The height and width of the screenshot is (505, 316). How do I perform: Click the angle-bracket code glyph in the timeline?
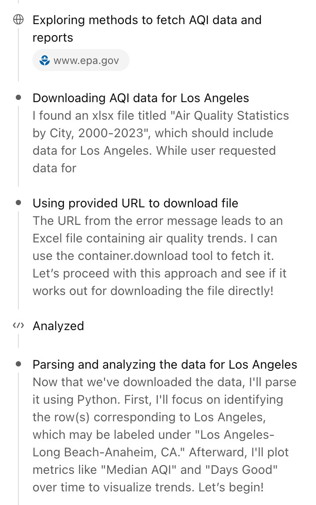click(x=18, y=326)
